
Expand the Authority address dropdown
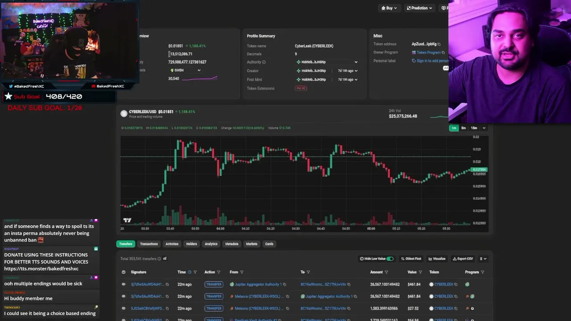coord(356,62)
